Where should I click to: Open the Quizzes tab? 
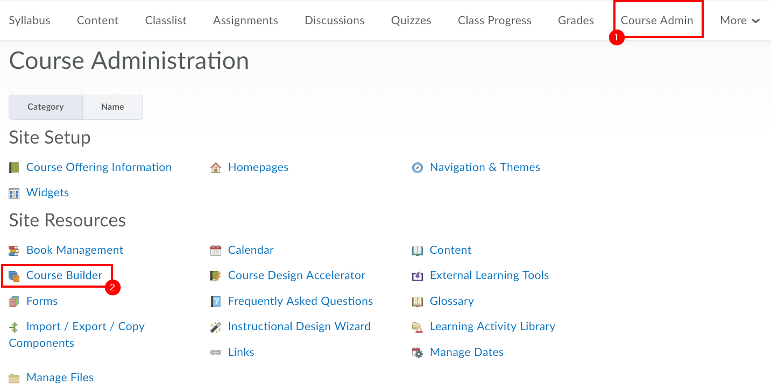click(x=411, y=20)
